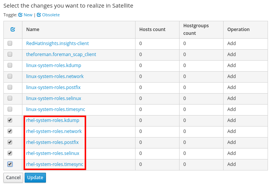Viewport: 271px width, 186px height.
Task: Uncheck the rhel-system-roles.kdump checkbox
Action: pyautogui.click(x=10, y=120)
